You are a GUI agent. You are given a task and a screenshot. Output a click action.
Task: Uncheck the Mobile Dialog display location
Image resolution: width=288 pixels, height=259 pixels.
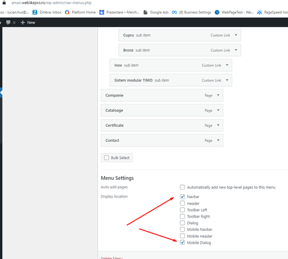[183, 242]
